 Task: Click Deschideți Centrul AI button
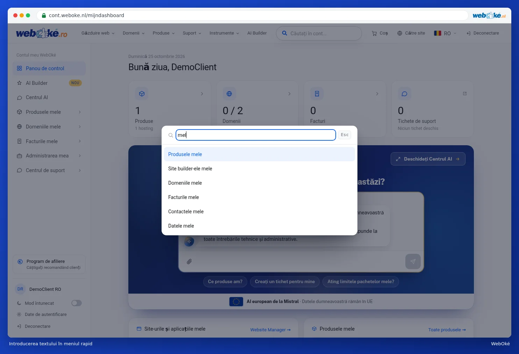click(428, 159)
